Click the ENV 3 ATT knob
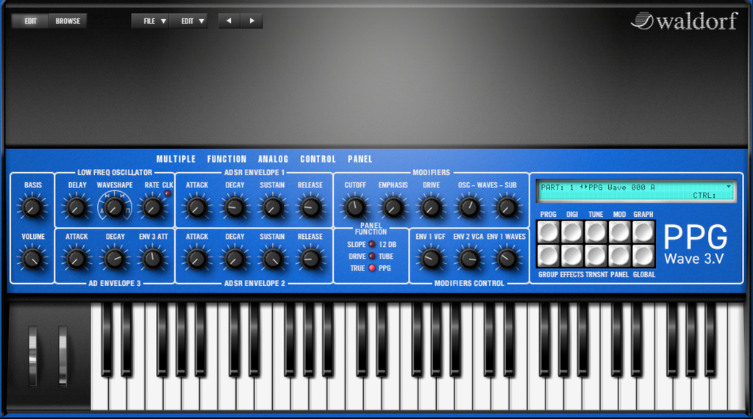 point(153,259)
